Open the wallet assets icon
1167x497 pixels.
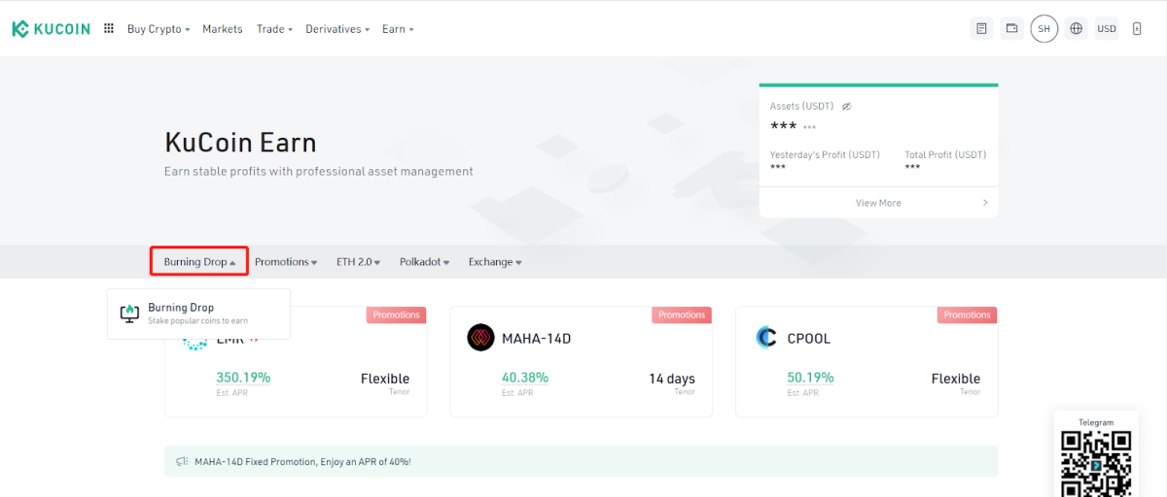point(1012,29)
